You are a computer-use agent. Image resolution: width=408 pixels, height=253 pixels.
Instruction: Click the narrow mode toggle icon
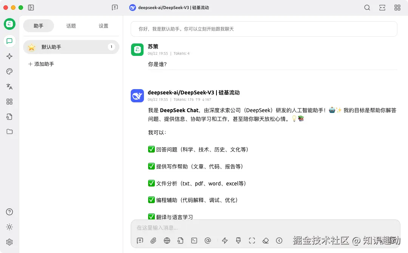click(x=382, y=8)
